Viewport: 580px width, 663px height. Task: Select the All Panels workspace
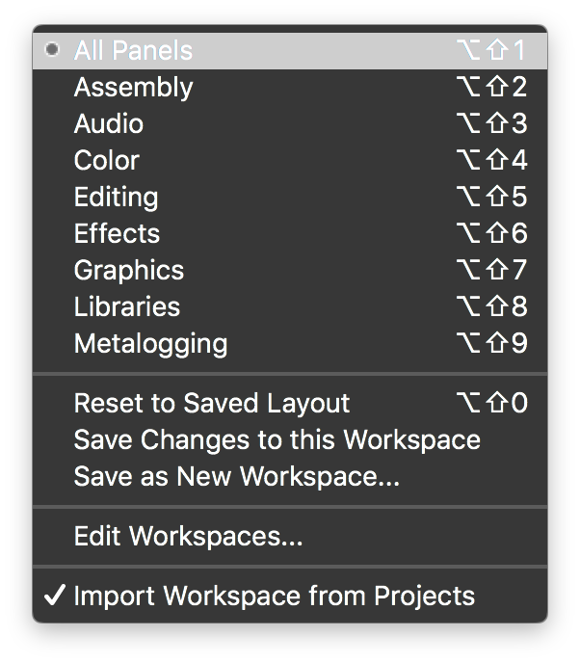coord(133,51)
